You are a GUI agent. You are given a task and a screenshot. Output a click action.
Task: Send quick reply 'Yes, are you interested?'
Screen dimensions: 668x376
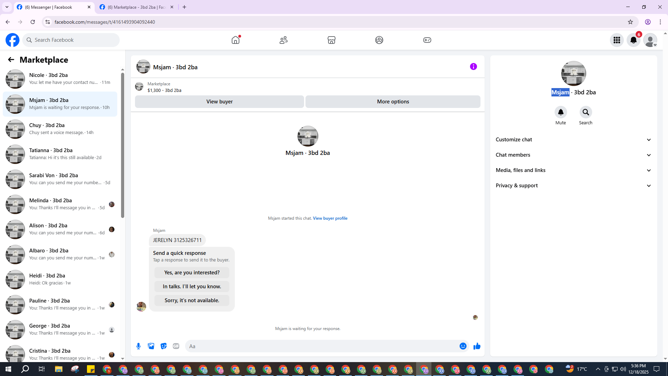192,273
